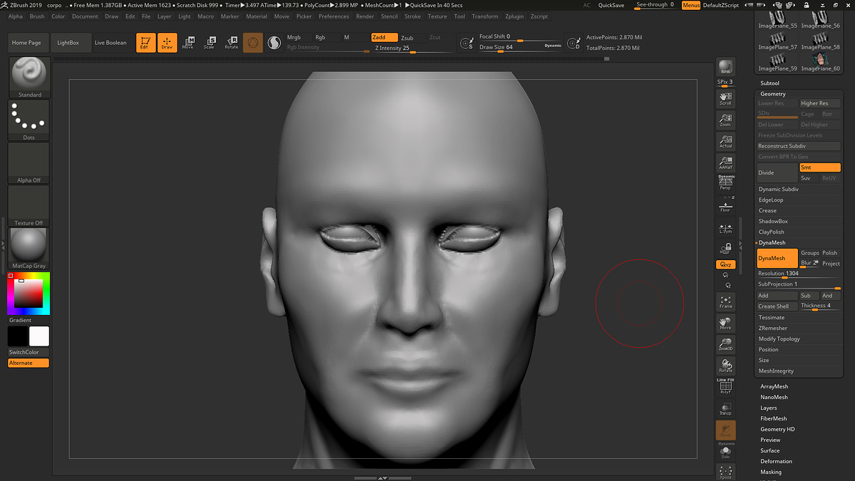The image size is (855, 481).
Task: Open the Transform menu
Action: point(485,16)
